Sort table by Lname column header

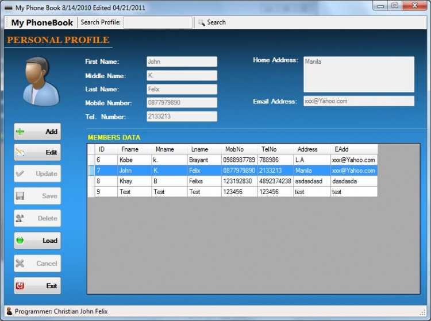pos(204,149)
